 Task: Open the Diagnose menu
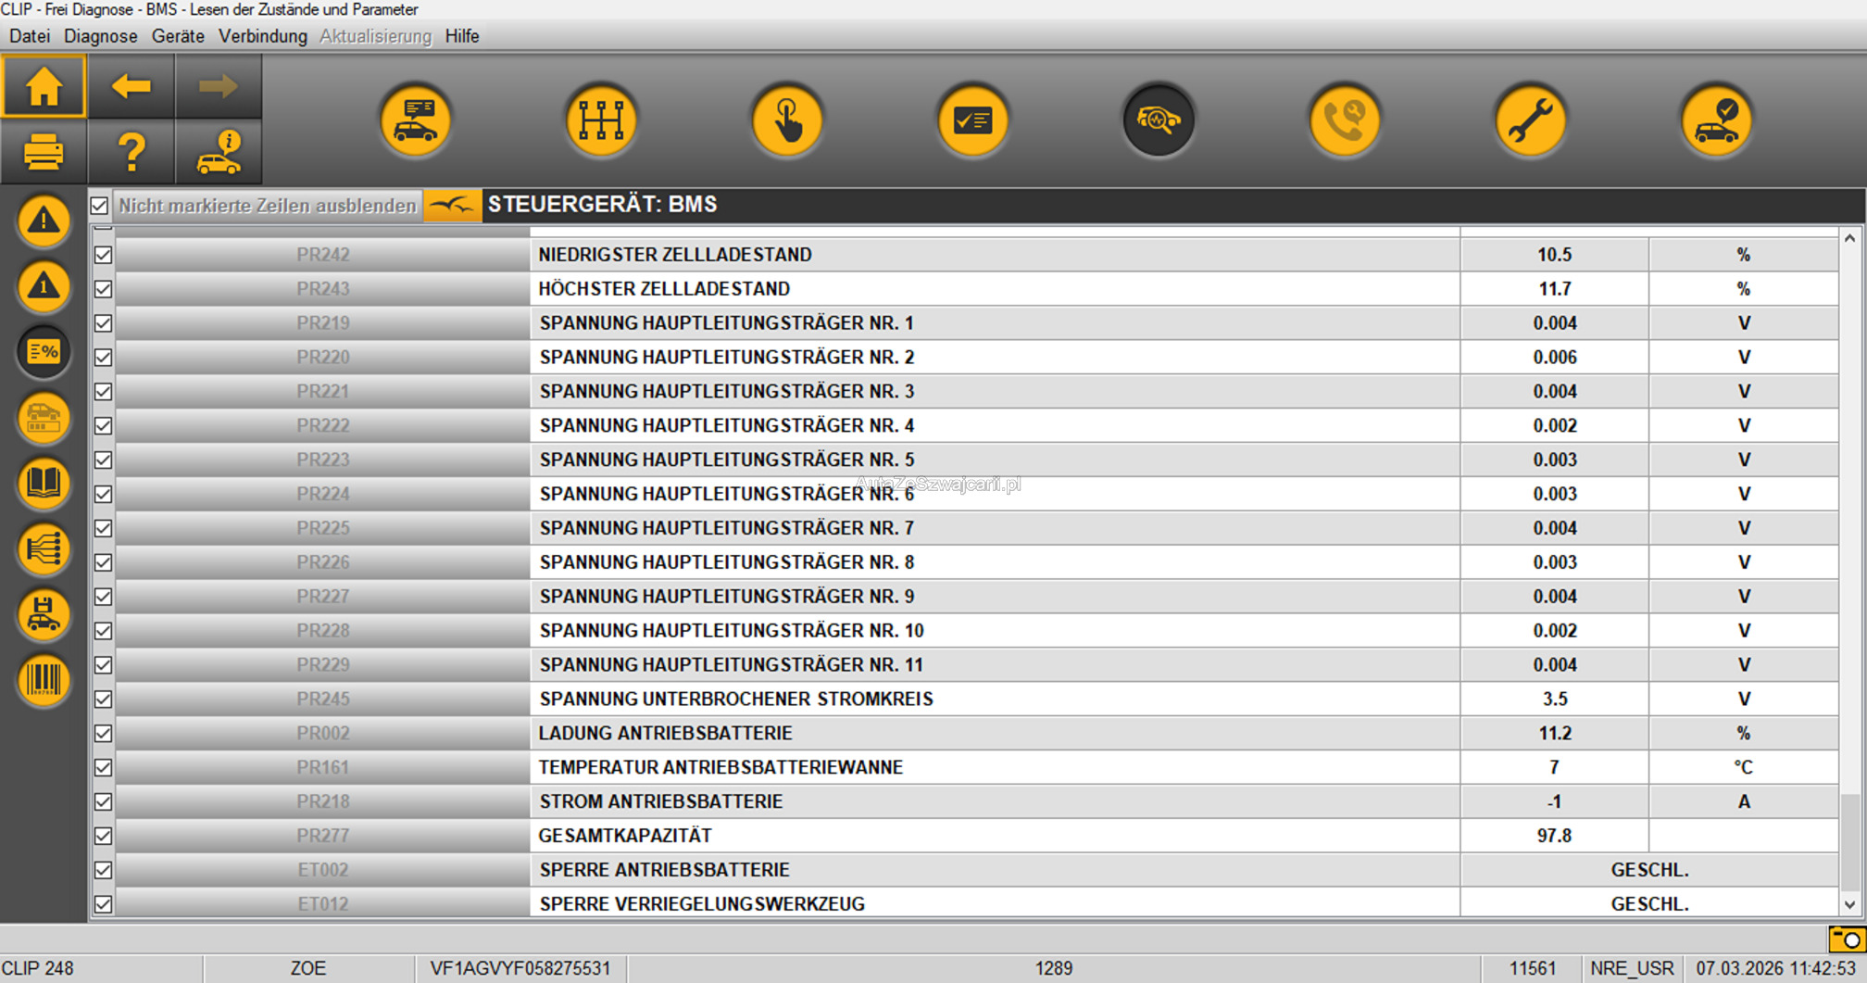tap(100, 36)
